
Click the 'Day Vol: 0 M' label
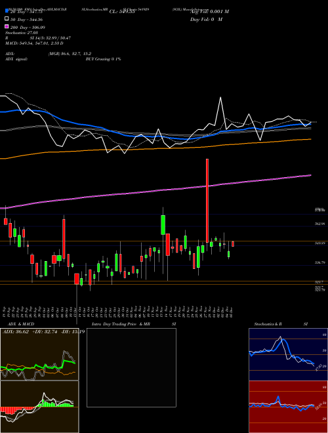click(206, 20)
